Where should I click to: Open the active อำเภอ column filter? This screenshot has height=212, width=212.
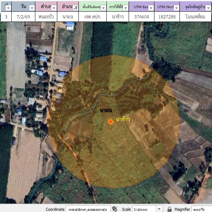[x=75, y=8]
